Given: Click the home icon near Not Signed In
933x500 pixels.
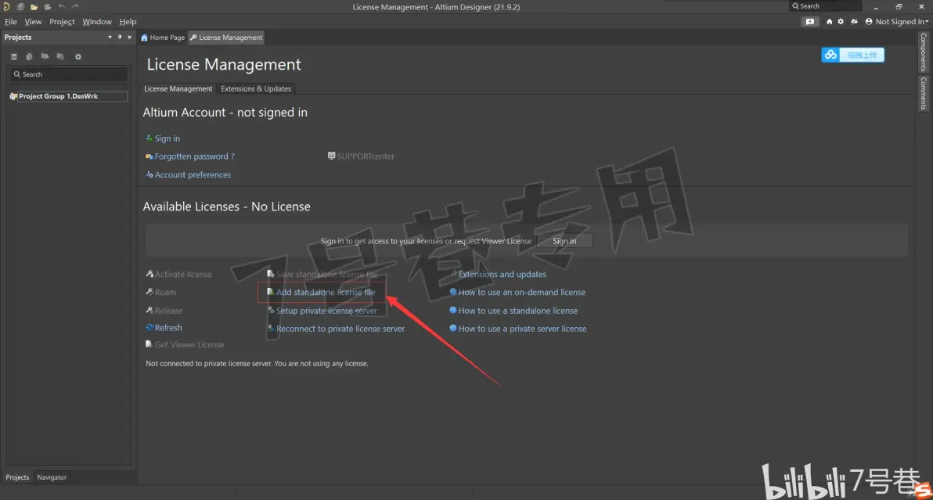Looking at the screenshot, I should coord(829,21).
